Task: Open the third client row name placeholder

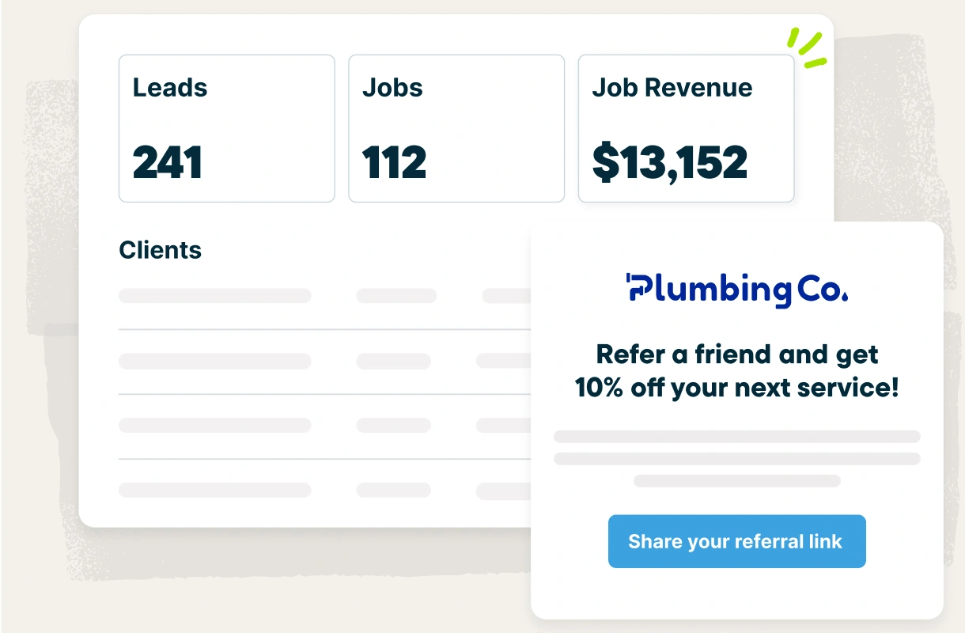Action: tap(214, 425)
